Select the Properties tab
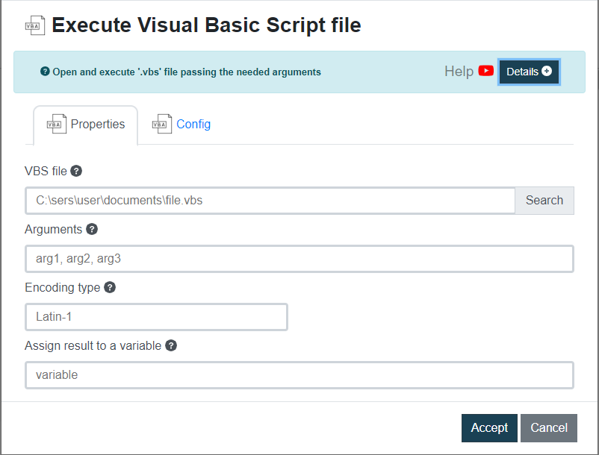 97,124
